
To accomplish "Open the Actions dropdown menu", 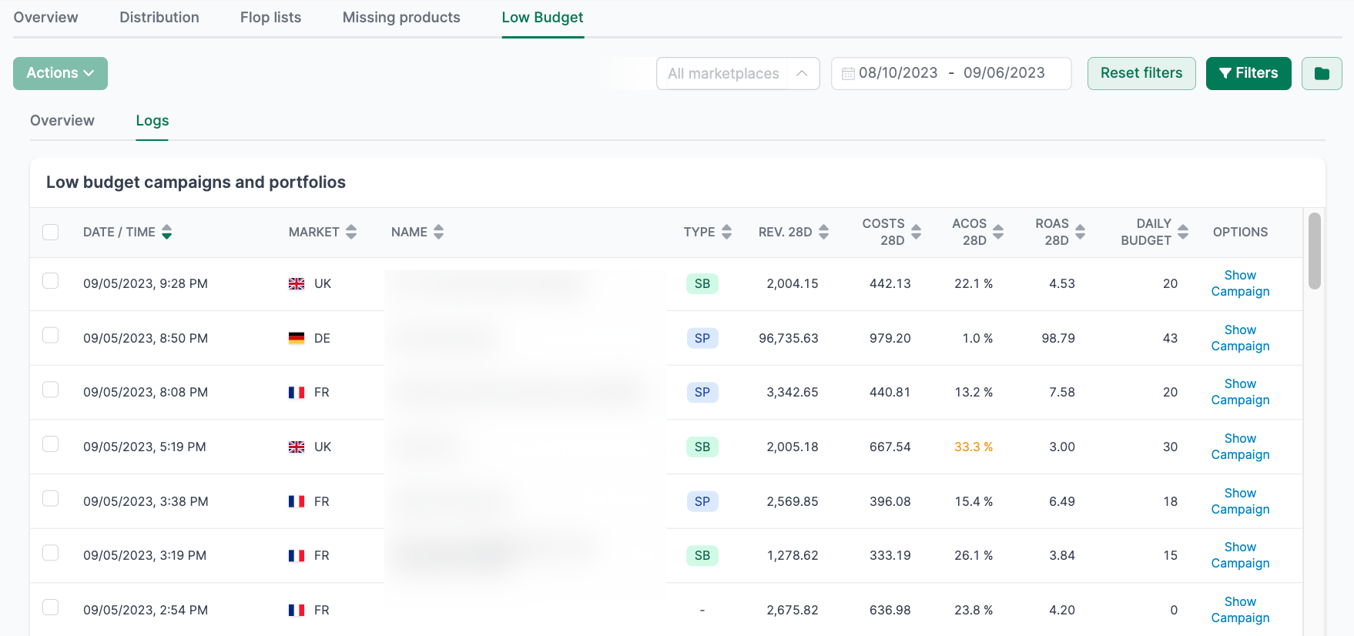I will [60, 73].
